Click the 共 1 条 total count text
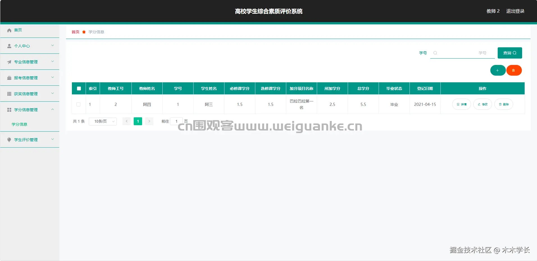Image resolution: width=537 pixels, height=261 pixels. 79,121
